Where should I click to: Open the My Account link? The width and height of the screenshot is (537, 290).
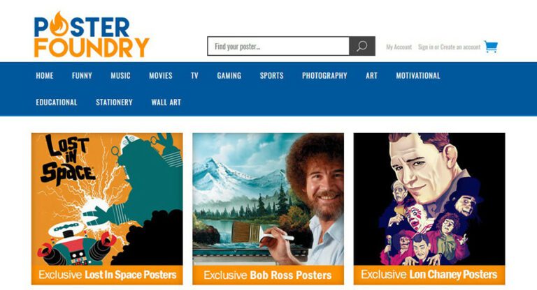(x=399, y=47)
